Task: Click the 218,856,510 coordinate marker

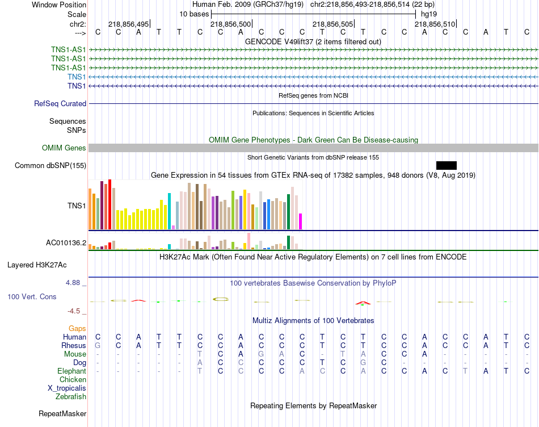Action: point(435,24)
